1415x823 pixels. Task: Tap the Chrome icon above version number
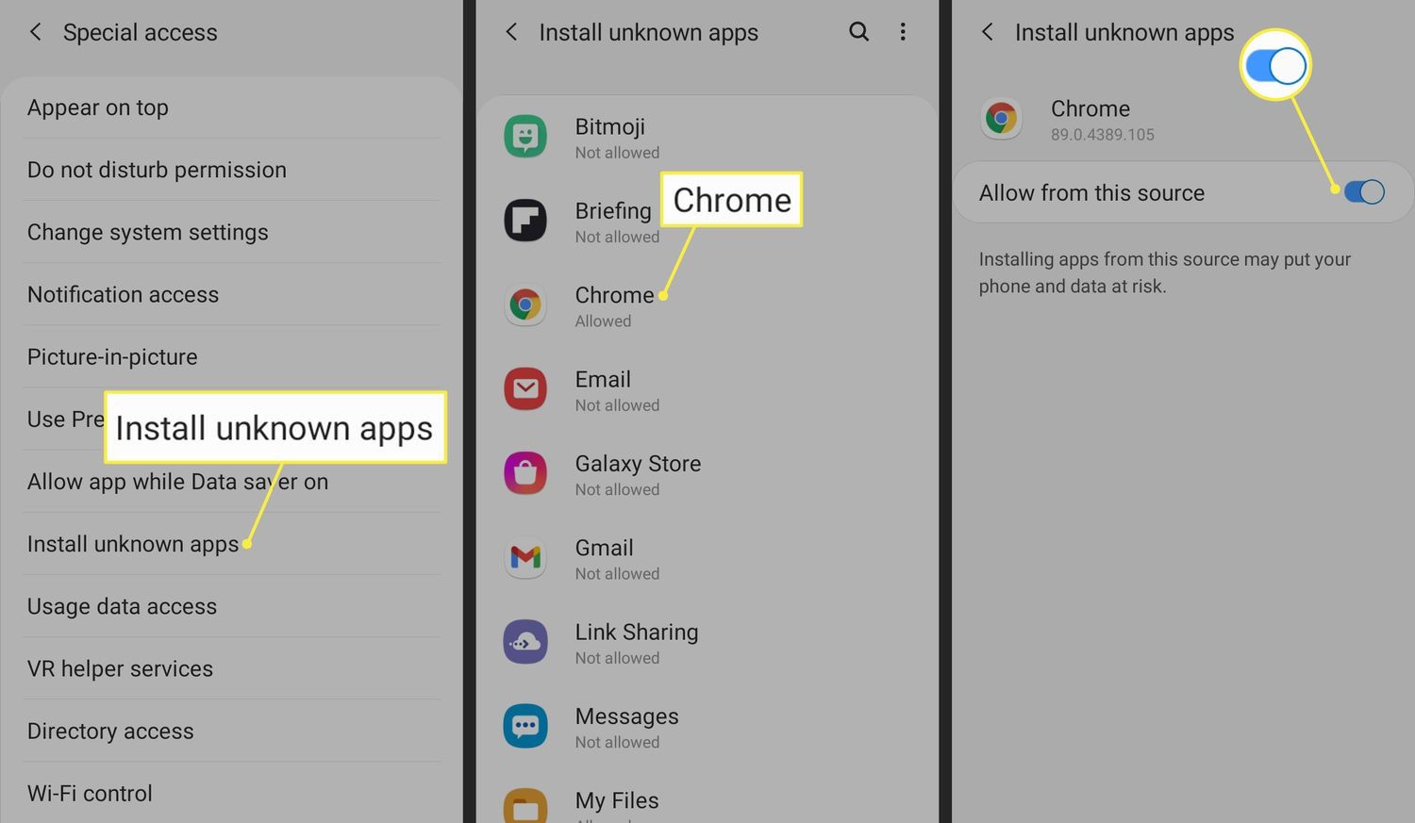pos(1001,119)
